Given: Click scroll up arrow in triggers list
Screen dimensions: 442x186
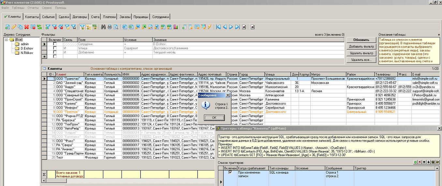Looking at the screenshot, I should coord(437,168).
